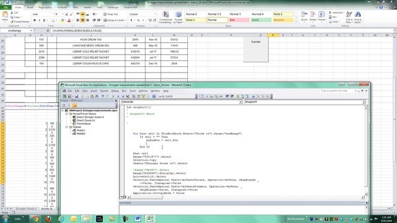Toggle Underline formatting in Excel ribbon
This screenshot has width=397, height=223.
pyautogui.click(x=44, y=20)
